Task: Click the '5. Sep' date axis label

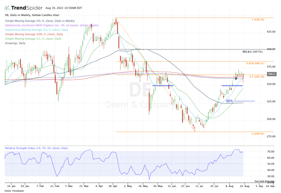Action: [x=259, y=186]
